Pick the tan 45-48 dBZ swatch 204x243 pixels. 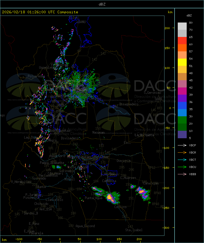(x=182, y=76)
